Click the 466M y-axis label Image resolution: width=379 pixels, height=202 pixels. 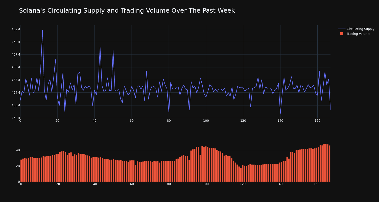tap(16, 67)
